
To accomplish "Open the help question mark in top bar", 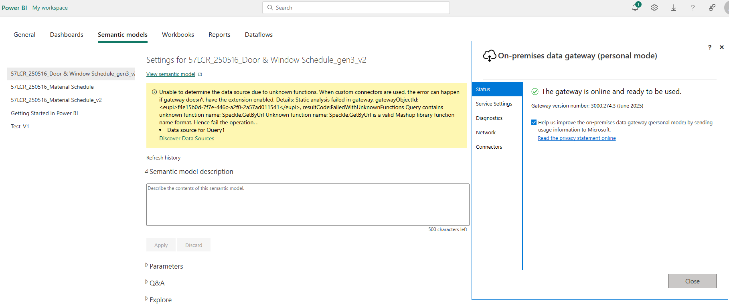I will coord(693,8).
